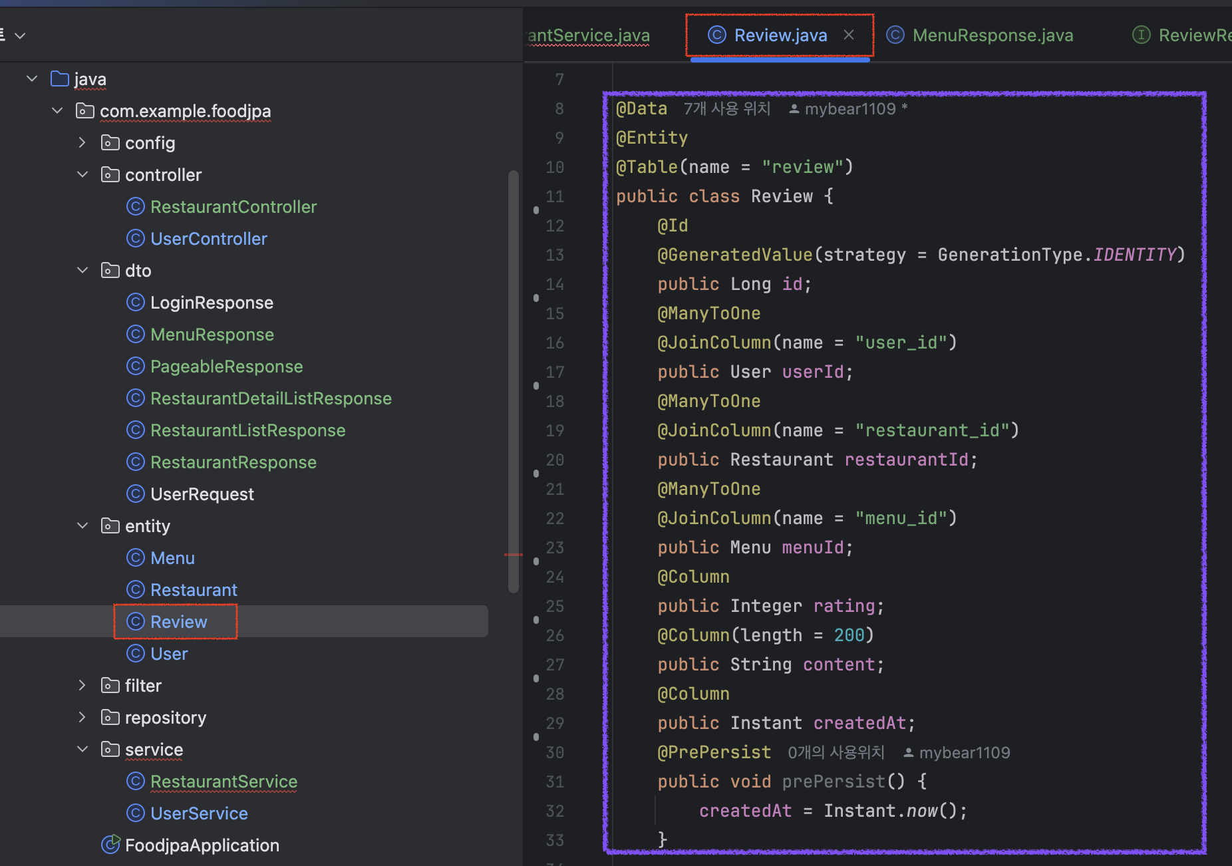Click the java folder icon

[60, 78]
